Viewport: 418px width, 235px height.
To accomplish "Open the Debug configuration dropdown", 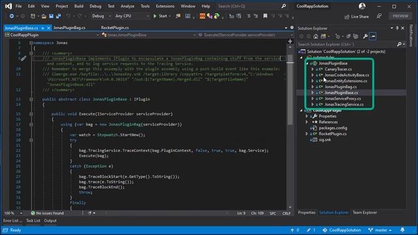I will coord(101,16).
